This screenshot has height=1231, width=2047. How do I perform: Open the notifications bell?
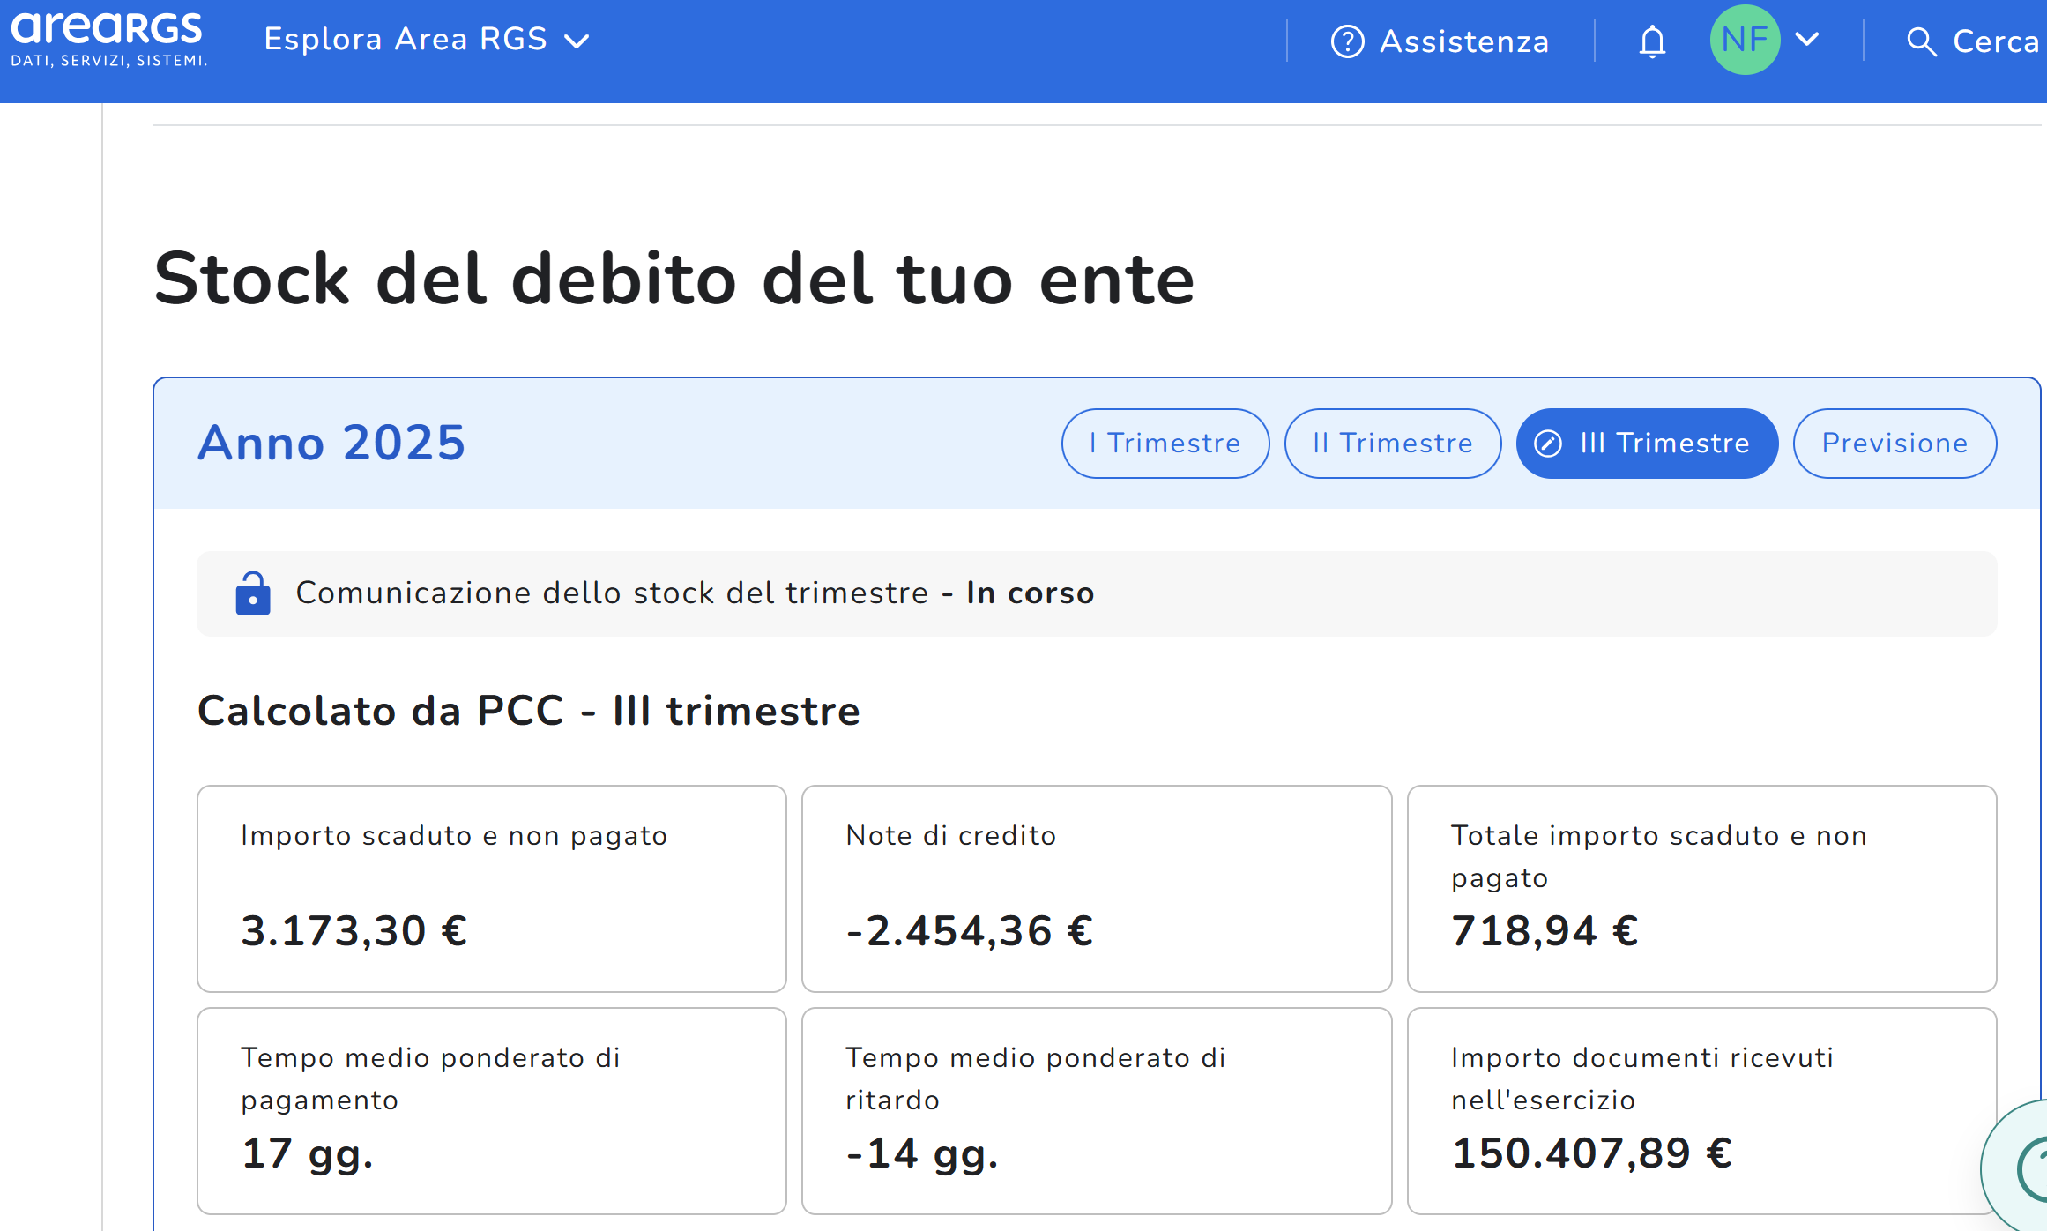1652,41
